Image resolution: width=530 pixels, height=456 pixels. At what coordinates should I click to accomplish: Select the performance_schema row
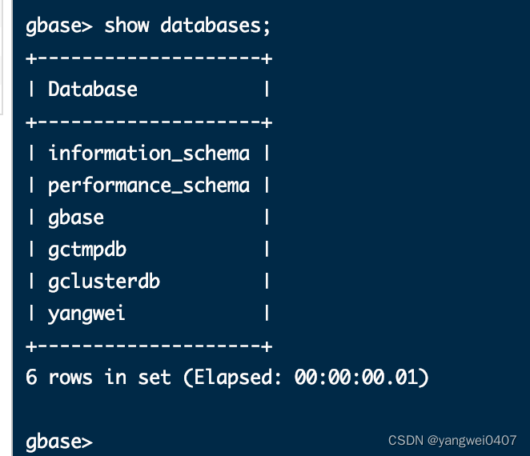(x=149, y=186)
